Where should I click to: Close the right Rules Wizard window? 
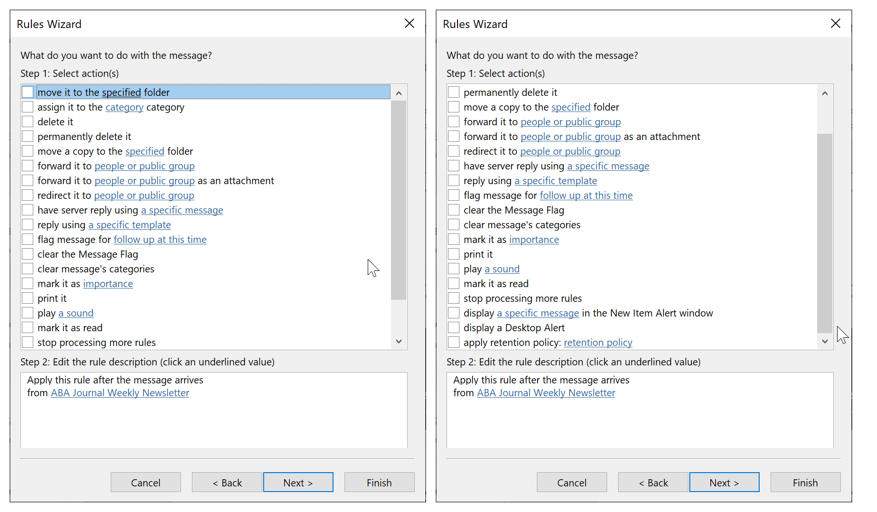click(836, 23)
